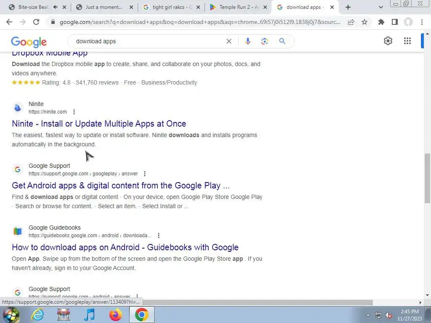The width and height of the screenshot is (431, 323).
Task: Click the horizontal scrollbar thumb
Action: coord(258,302)
